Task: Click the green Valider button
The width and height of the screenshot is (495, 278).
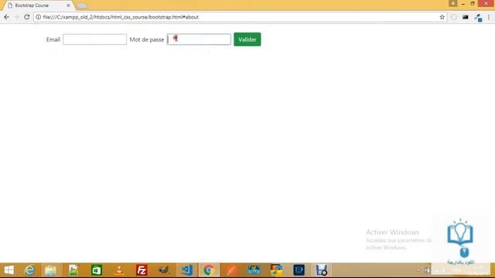Action: coord(247,39)
